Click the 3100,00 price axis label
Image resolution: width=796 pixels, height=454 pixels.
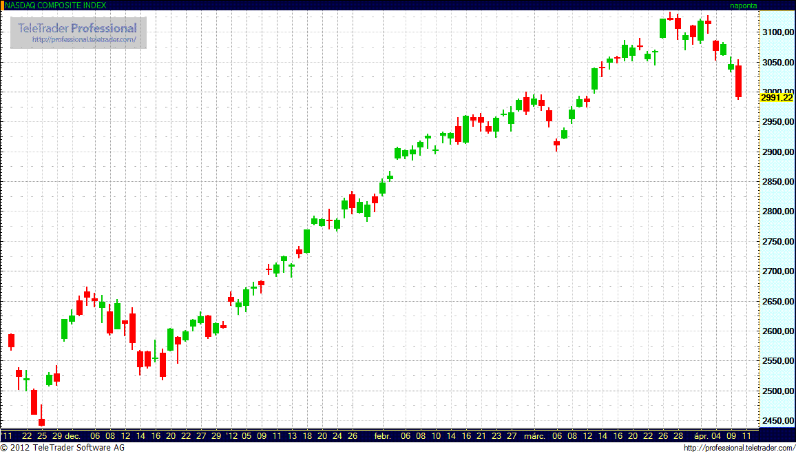click(777, 32)
